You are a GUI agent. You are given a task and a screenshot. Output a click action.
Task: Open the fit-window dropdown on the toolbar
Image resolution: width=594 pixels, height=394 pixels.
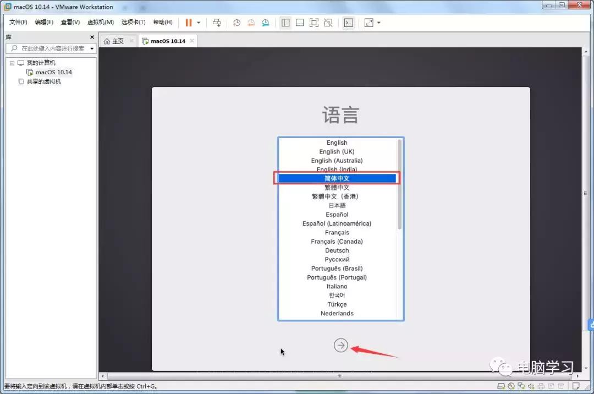pyautogui.click(x=378, y=23)
